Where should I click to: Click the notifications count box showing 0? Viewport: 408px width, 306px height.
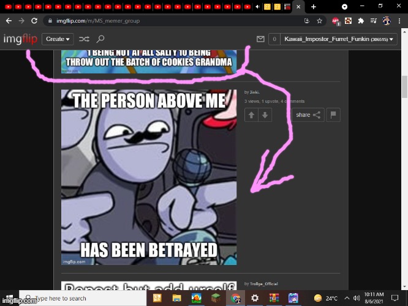274,39
